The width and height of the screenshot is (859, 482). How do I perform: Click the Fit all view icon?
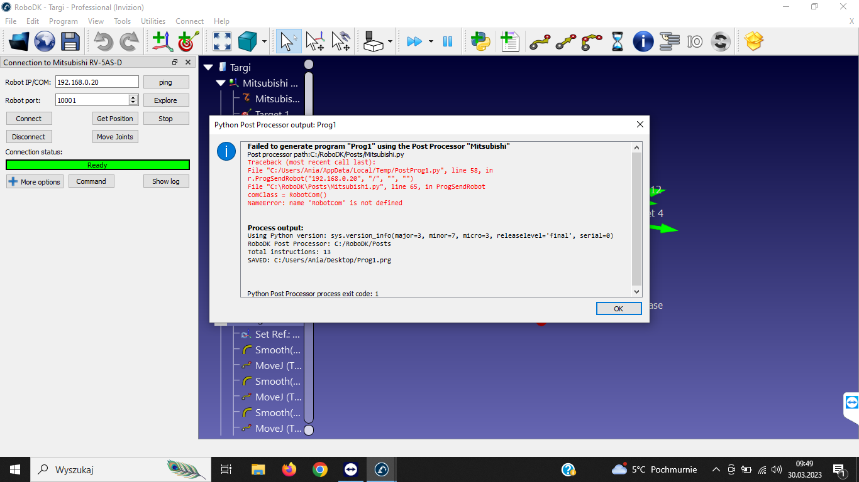pos(221,41)
